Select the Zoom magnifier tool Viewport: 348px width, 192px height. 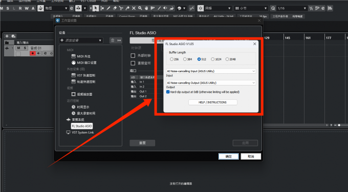140,8
